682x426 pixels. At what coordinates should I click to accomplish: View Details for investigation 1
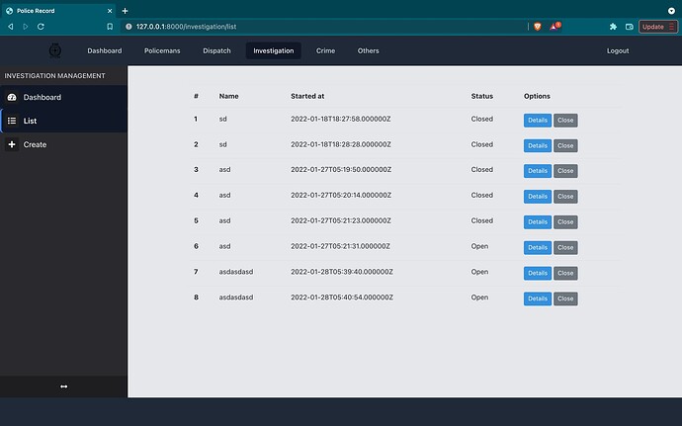[538, 121]
